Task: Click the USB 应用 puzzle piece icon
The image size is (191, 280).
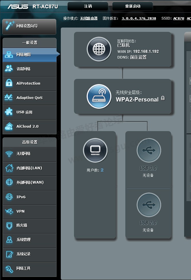Action: pyautogui.click(x=9, y=112)
